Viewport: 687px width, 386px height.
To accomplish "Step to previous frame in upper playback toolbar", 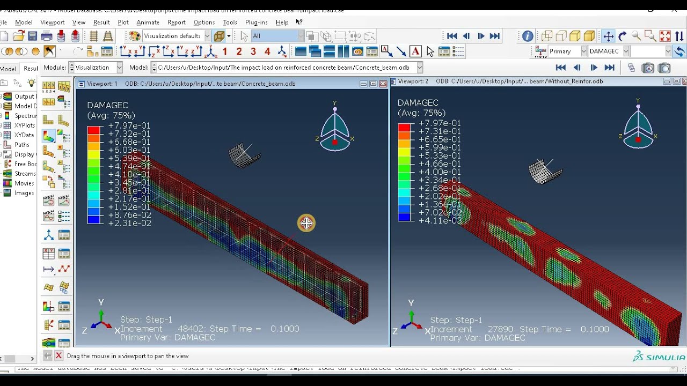I will pos(466,36).
